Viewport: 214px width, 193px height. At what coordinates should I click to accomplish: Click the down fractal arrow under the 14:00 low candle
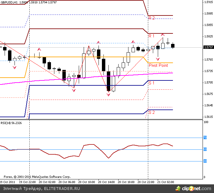pos(108,95)
